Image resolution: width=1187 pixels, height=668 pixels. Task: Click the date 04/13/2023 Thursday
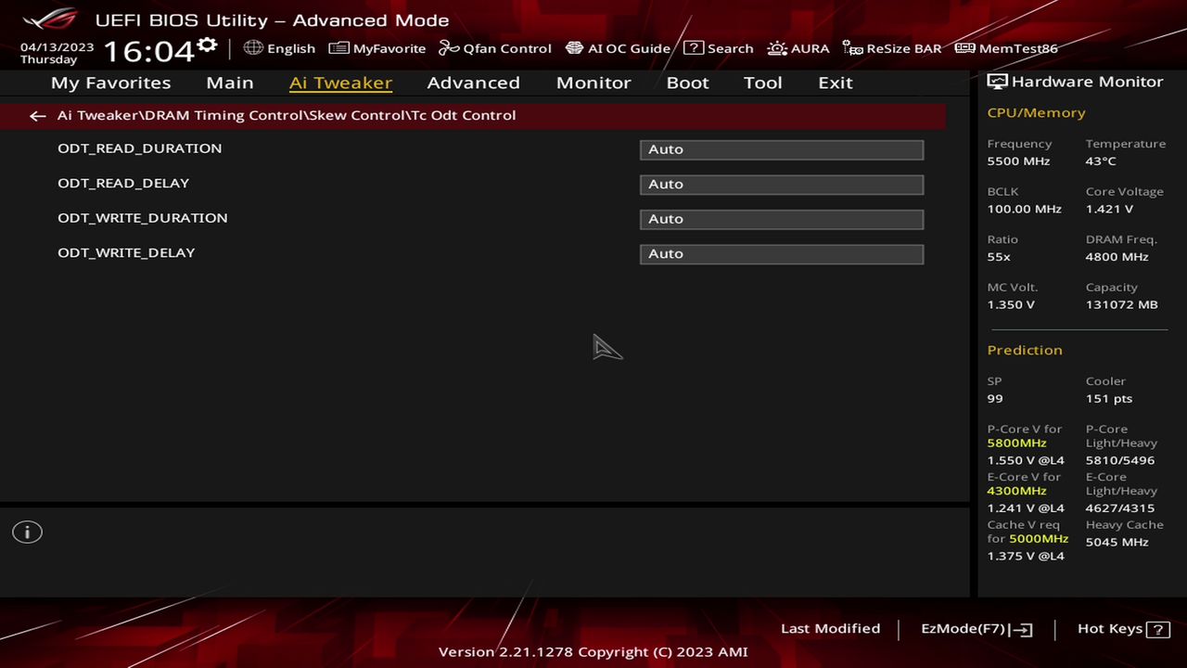coord(57,53)
